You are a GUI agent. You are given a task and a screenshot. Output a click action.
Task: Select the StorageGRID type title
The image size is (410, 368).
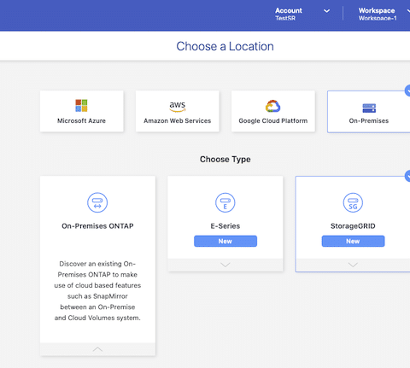353,226
